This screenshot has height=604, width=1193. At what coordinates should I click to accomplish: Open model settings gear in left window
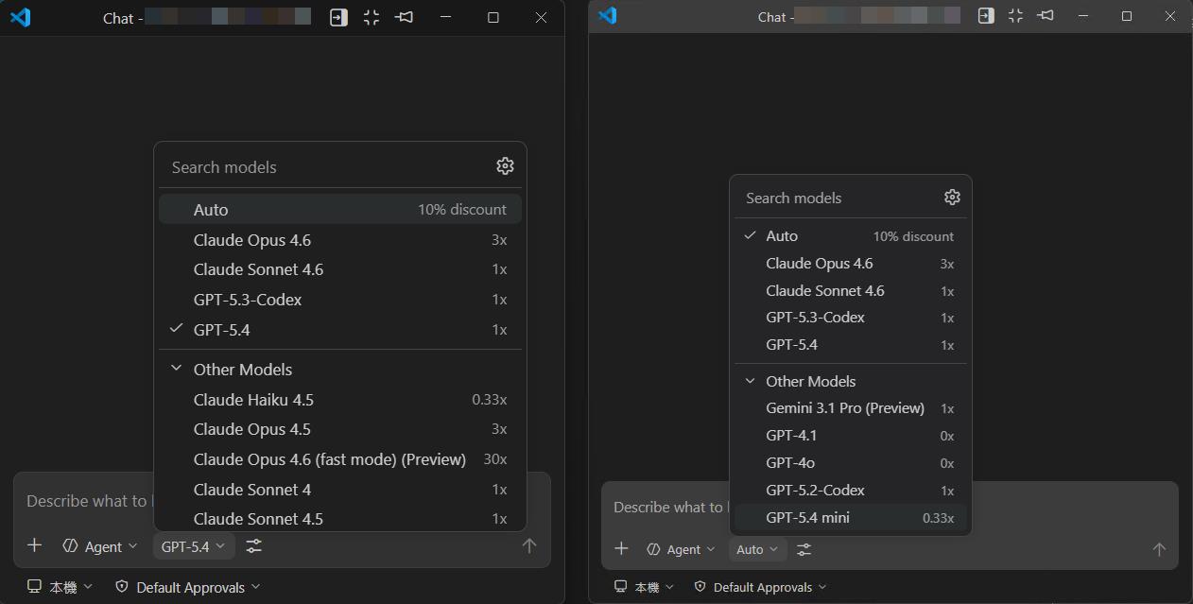pos(505,166)
